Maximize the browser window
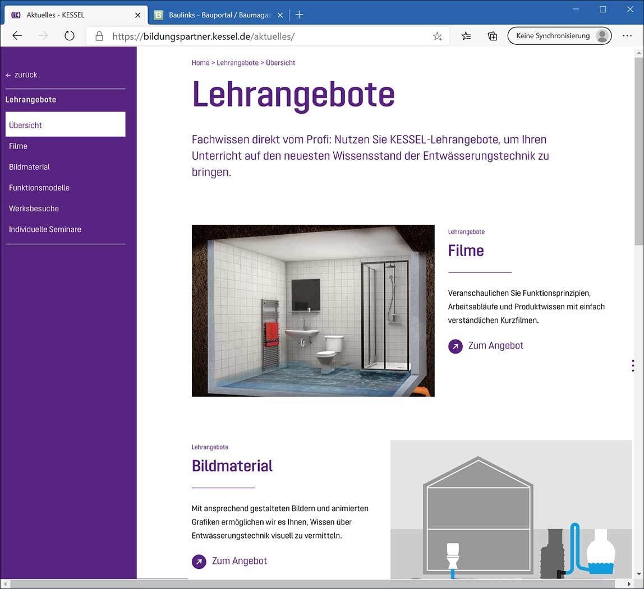This screenshot has width=644, height=589. [x=603, y=10]
